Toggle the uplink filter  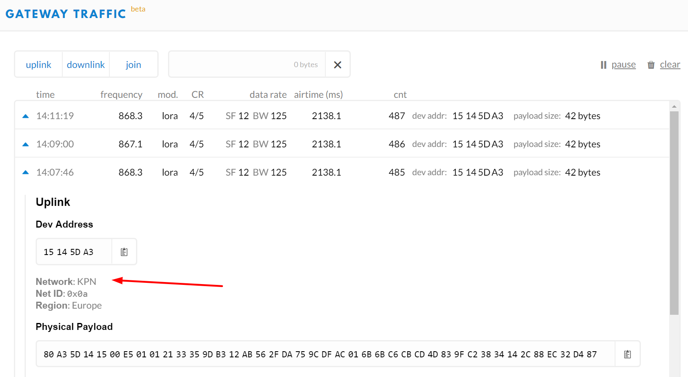coord(39,65)
